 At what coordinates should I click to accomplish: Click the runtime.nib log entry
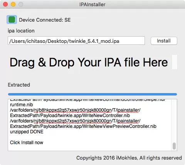[x=22, y=105]
